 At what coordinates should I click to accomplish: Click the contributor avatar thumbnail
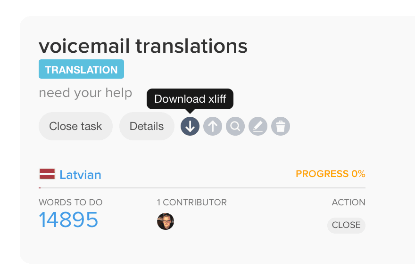(166, 221)
